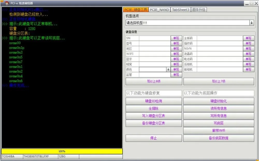Focus the 监管 input field

point(155,75)
